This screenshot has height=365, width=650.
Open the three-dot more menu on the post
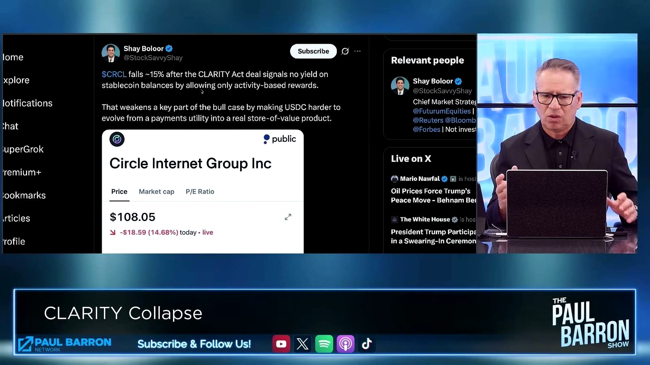pyautogui.click(x=357, y=51)
